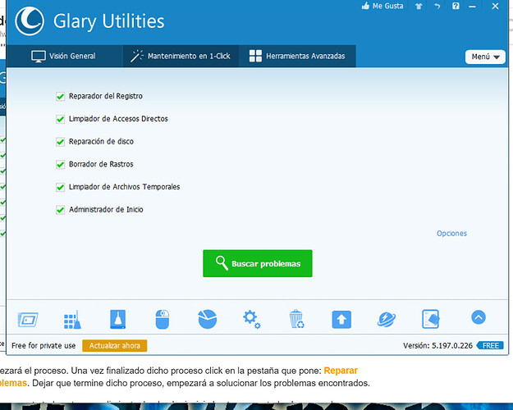
Task: Click the FREE edition badge
Action: tap(490, 345)
